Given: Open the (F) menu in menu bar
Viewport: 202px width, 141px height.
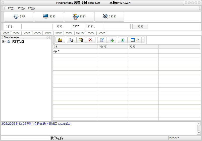Looking at the screenshot, I should (11, 8).
